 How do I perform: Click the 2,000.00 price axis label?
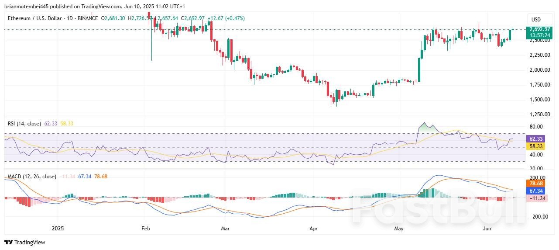(x=540, y=70)
